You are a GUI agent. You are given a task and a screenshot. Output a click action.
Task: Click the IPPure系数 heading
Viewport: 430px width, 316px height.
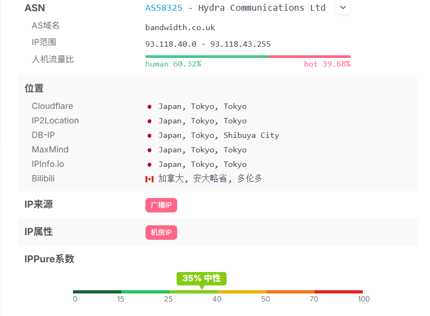coord(49,259)
